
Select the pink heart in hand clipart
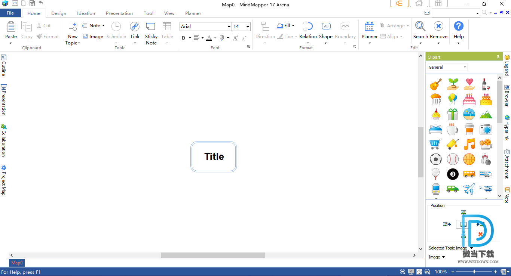(x=469, y=84)
